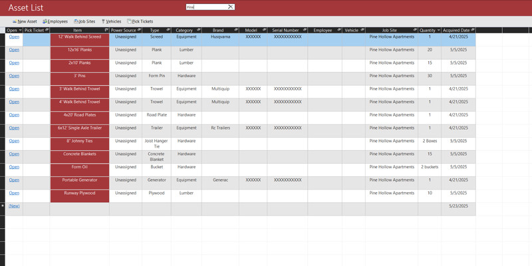Image resolution: width=532 pixels, height=266 pixels.
Task: Click the Bucket type cell
Action: pos(156,170)
